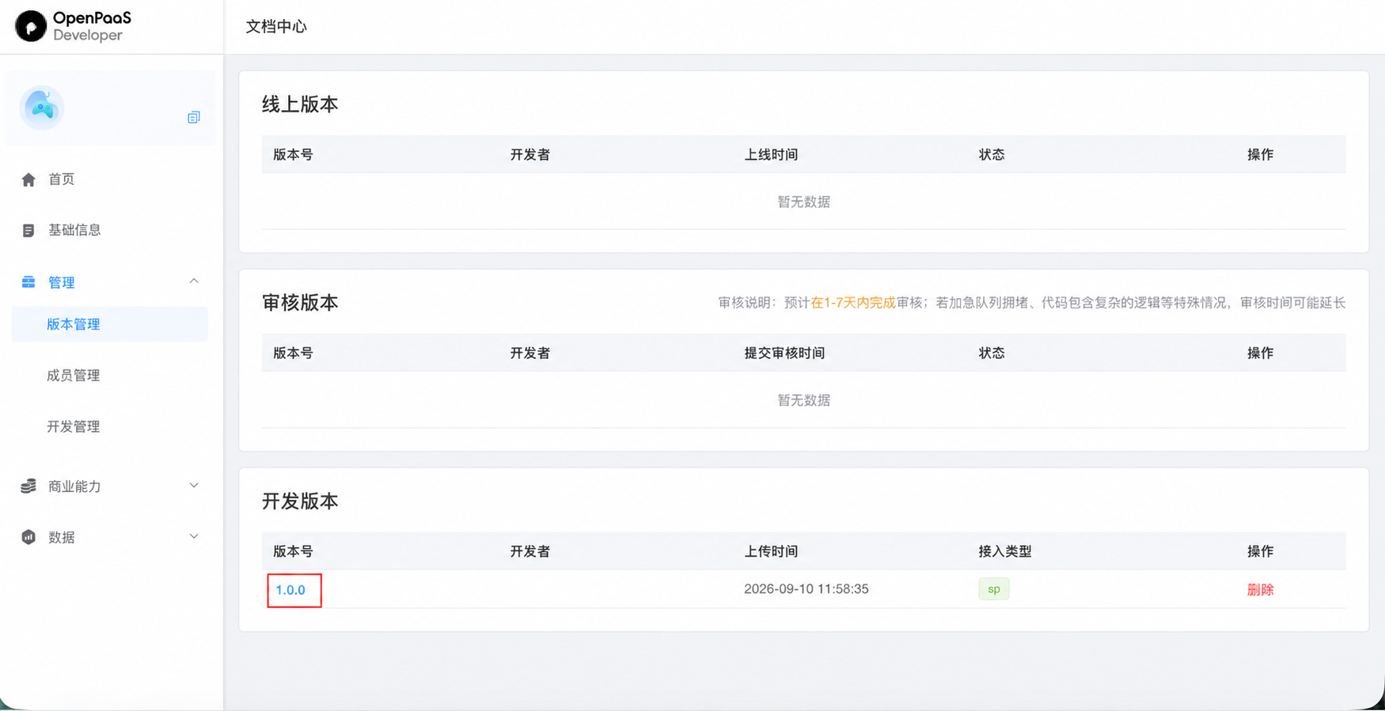The image size is (1385, 711).
Task: Click the home icon next to 首页
Action: pos(28,180)
